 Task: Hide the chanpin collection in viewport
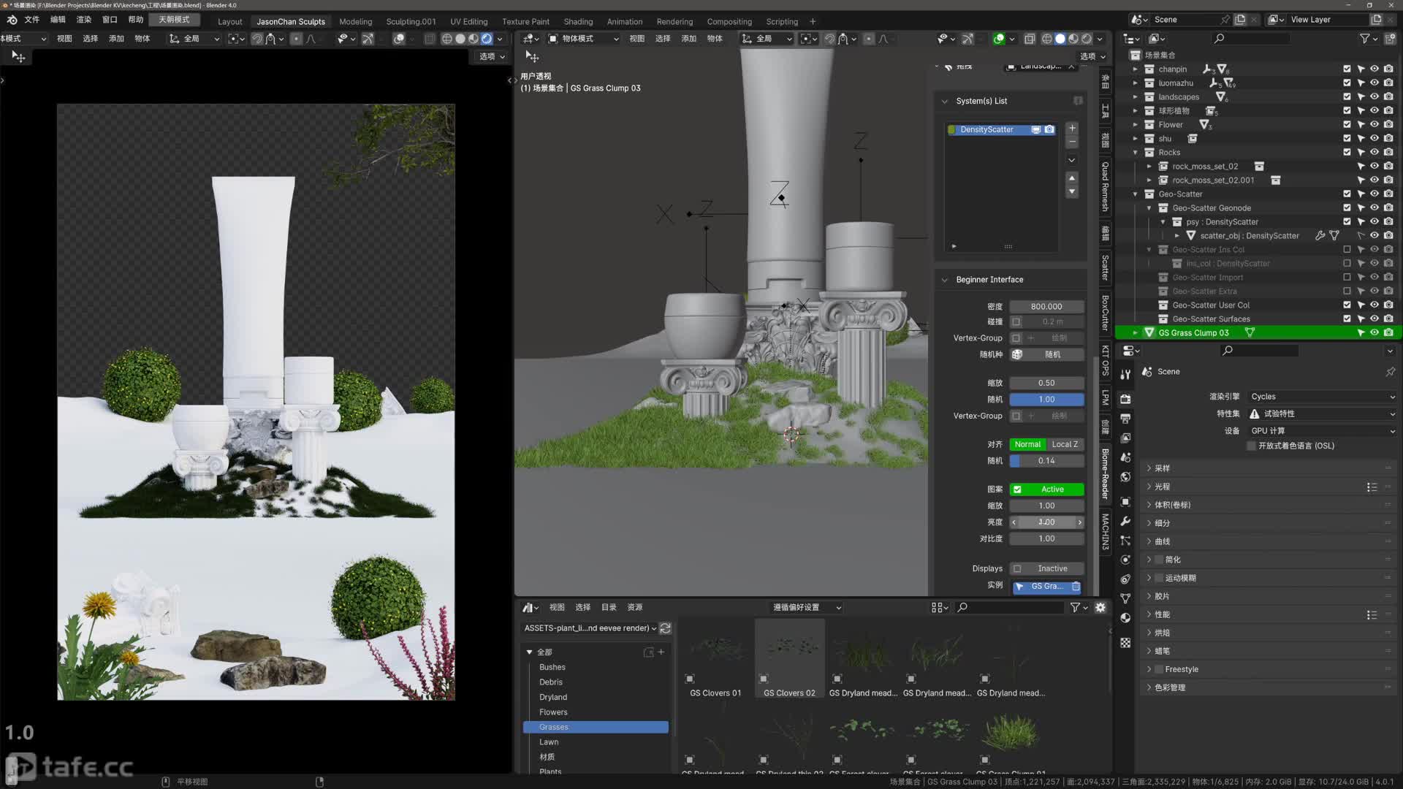[1375, 69]
